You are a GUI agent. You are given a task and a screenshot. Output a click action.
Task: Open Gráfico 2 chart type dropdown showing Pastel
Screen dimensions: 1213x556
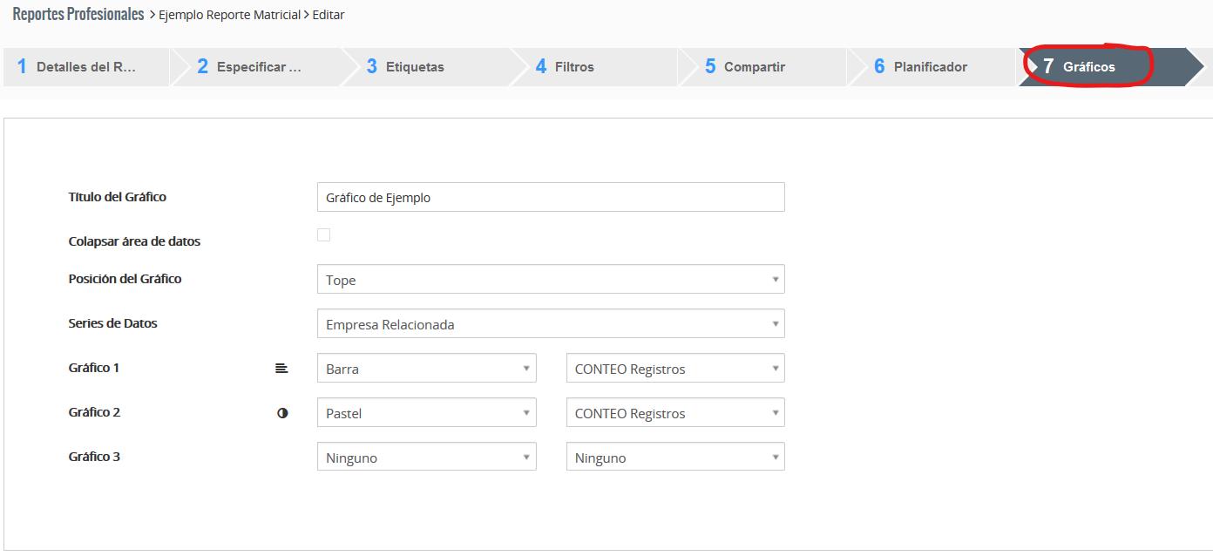[x=426, y=413]
